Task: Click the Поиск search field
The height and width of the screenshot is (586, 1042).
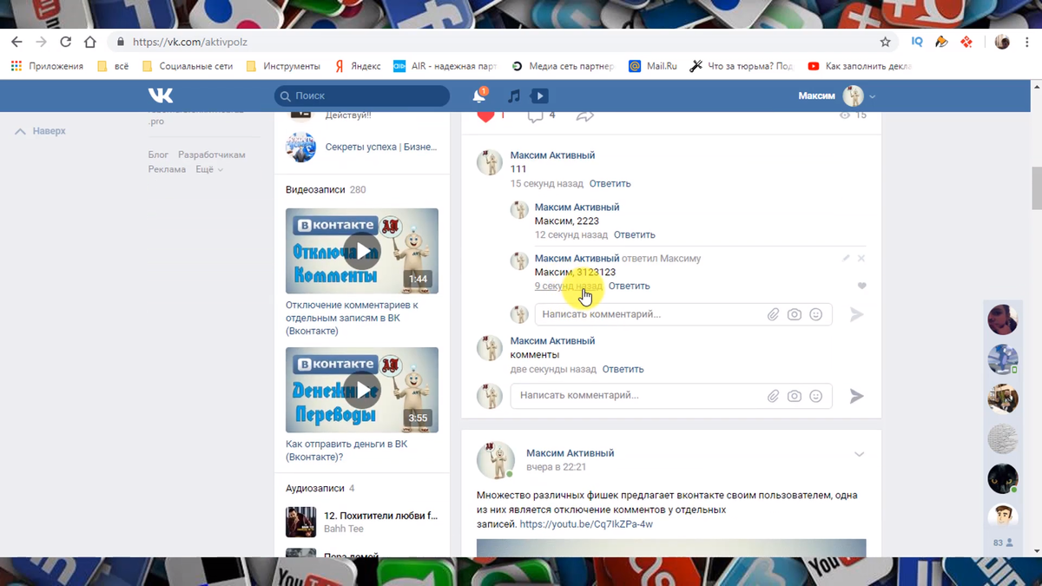Action: pyautogui.click(x=362, y=95)
